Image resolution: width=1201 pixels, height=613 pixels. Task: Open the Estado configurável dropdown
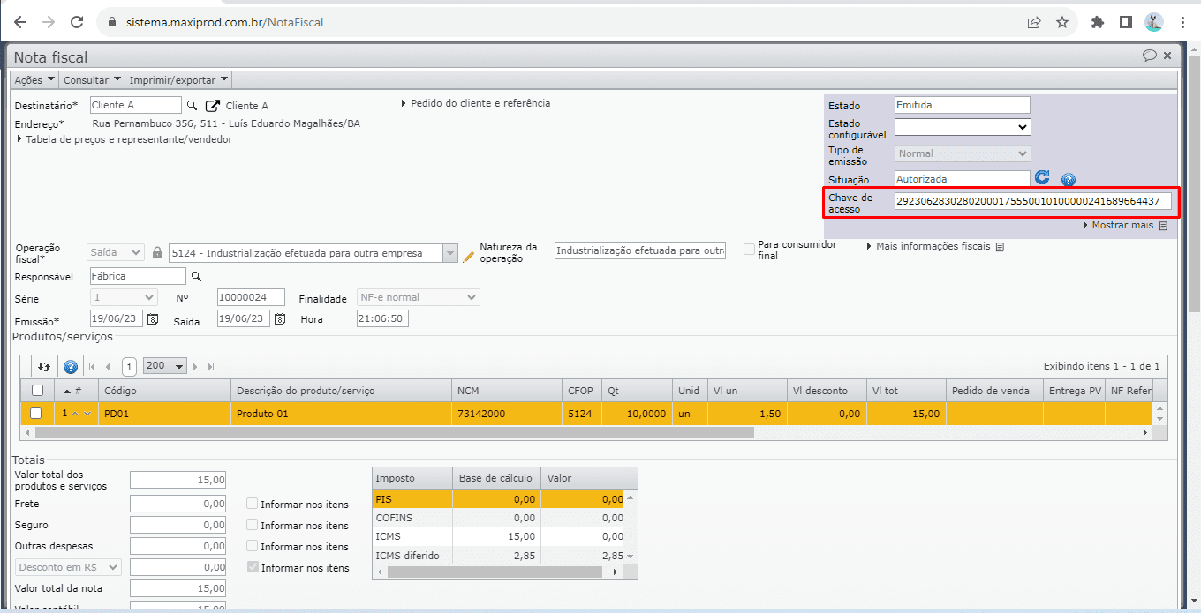pyautogui.click(x=962, y=127)
